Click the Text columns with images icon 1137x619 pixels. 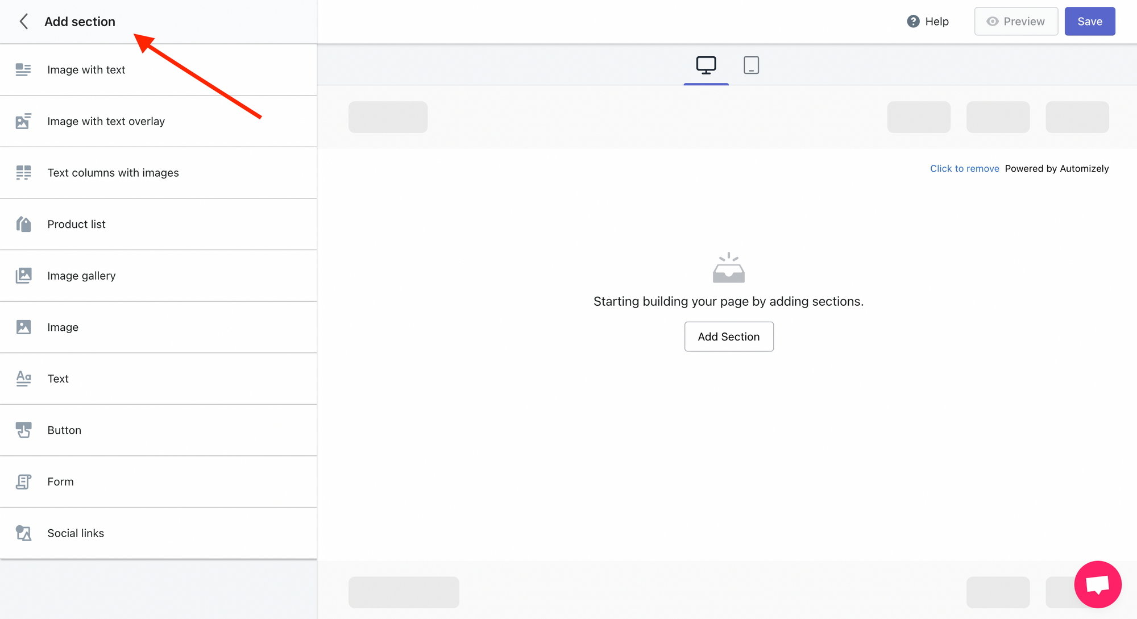click(x=23, y=173)
